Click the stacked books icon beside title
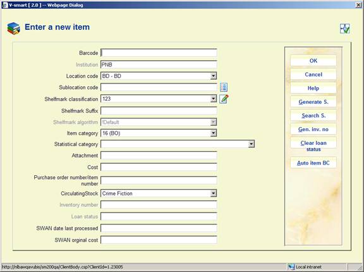Viewport: 364px width, 272px height. pos(13,28)
